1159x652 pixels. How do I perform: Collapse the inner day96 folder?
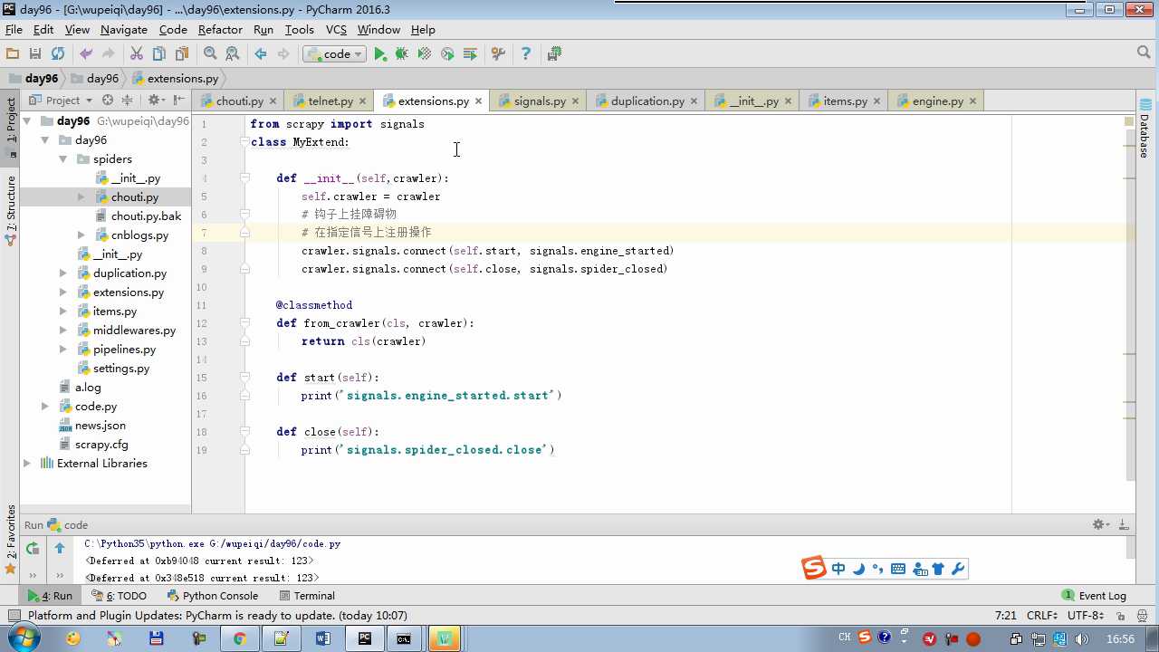point(45,140)
